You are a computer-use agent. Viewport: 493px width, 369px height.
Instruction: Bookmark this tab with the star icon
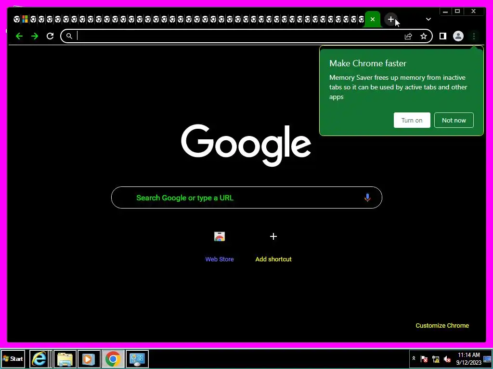tap(424, 37)
